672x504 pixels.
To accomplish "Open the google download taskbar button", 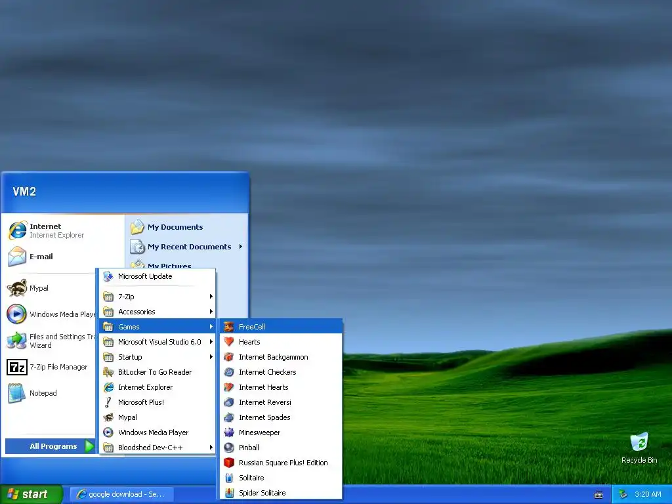I will coord(121,494).
